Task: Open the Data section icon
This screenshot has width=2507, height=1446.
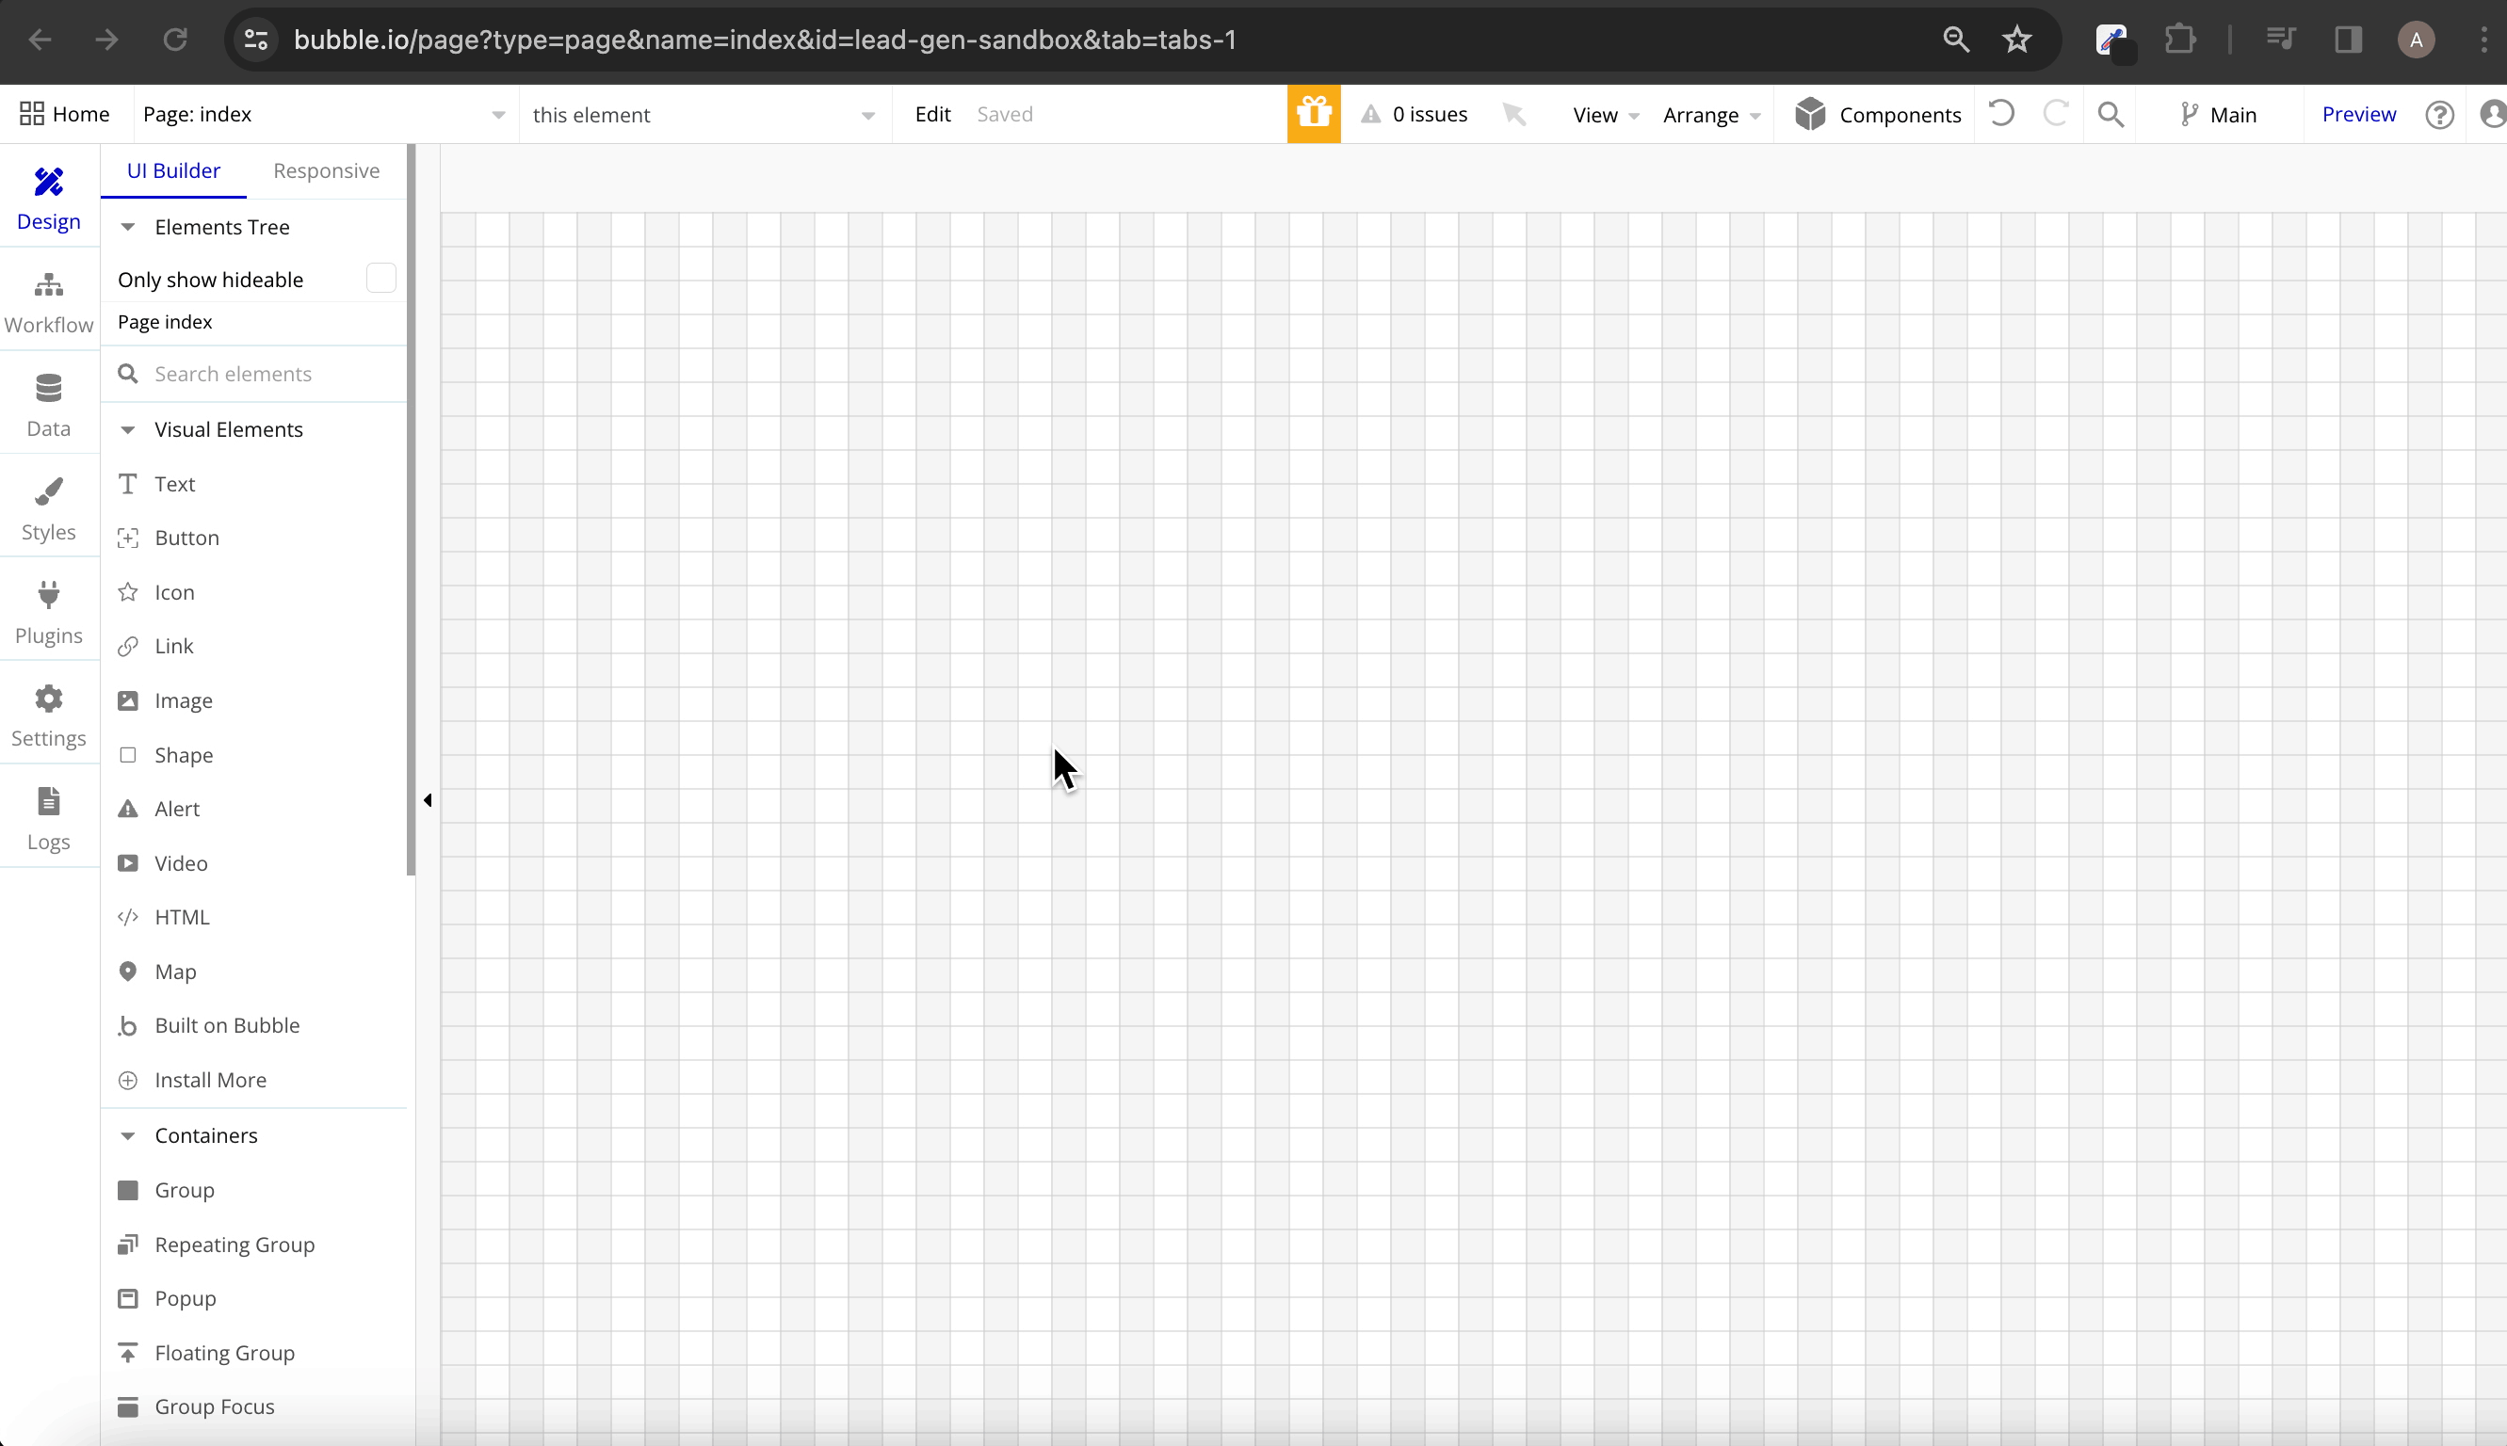Action: tap(49, 388)
